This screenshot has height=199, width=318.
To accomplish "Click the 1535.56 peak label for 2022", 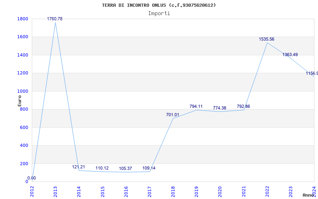I will (x=266, y=39).
